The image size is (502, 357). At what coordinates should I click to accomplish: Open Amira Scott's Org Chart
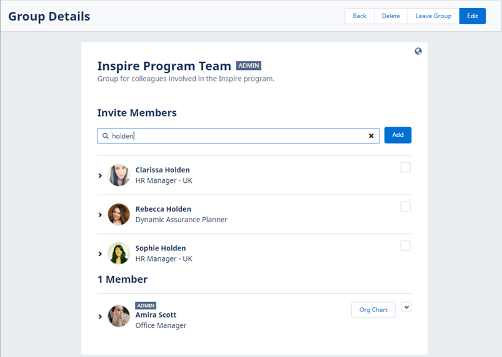373,310
